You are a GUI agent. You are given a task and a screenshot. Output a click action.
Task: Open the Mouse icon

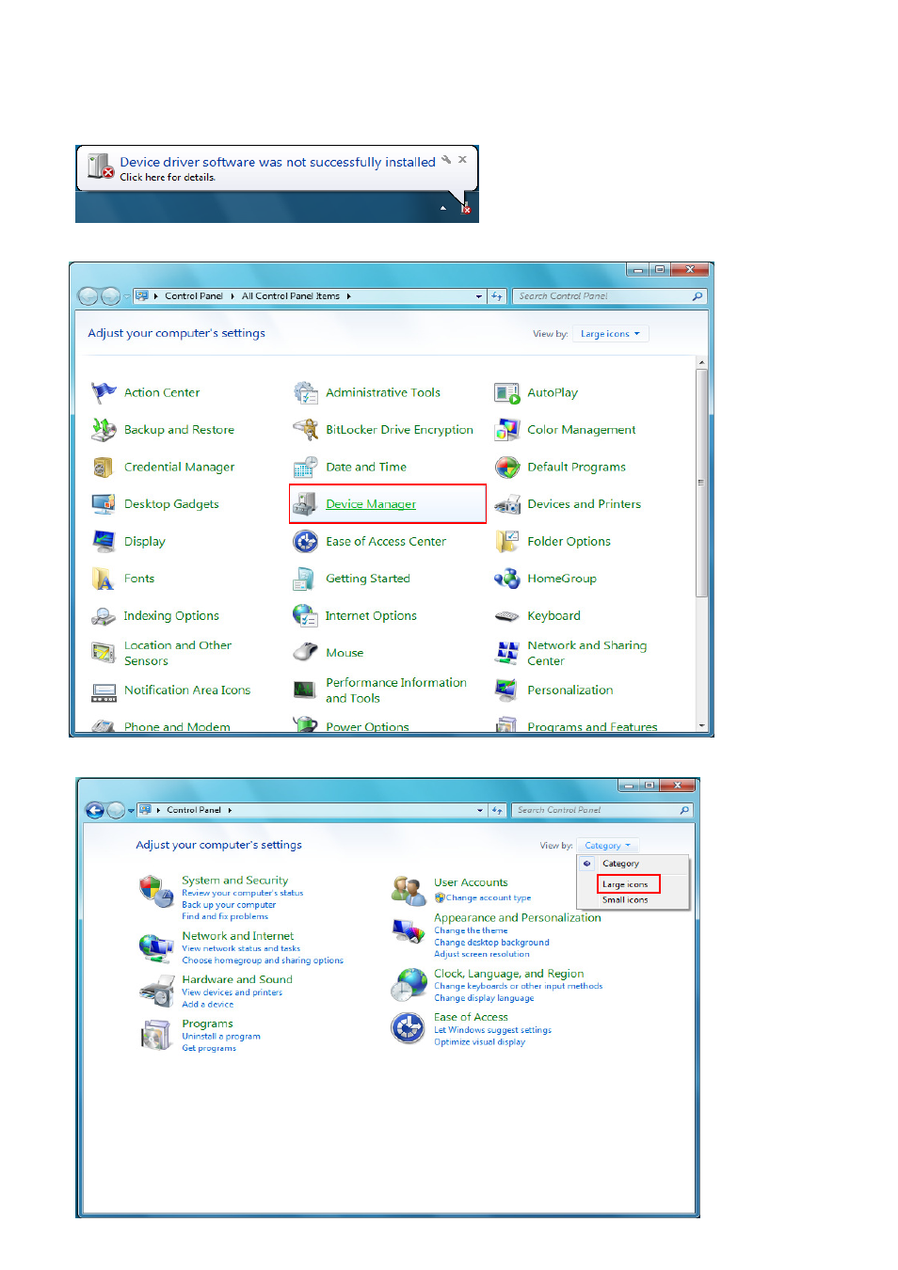tap(305, 652)
